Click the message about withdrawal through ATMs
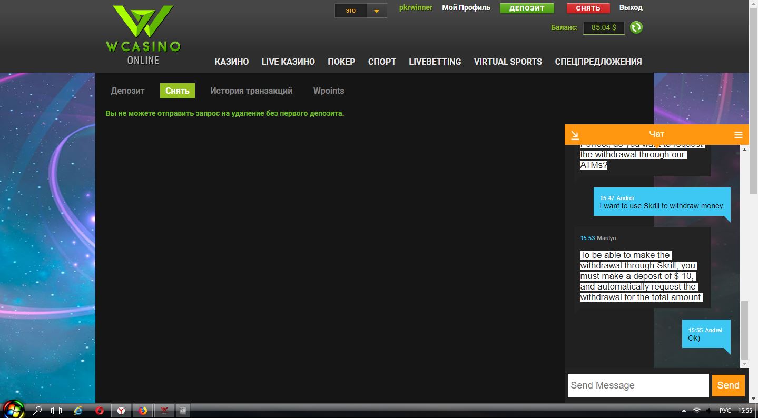The width and height of the screenshot is (758, 418). [x=643, y=160]
